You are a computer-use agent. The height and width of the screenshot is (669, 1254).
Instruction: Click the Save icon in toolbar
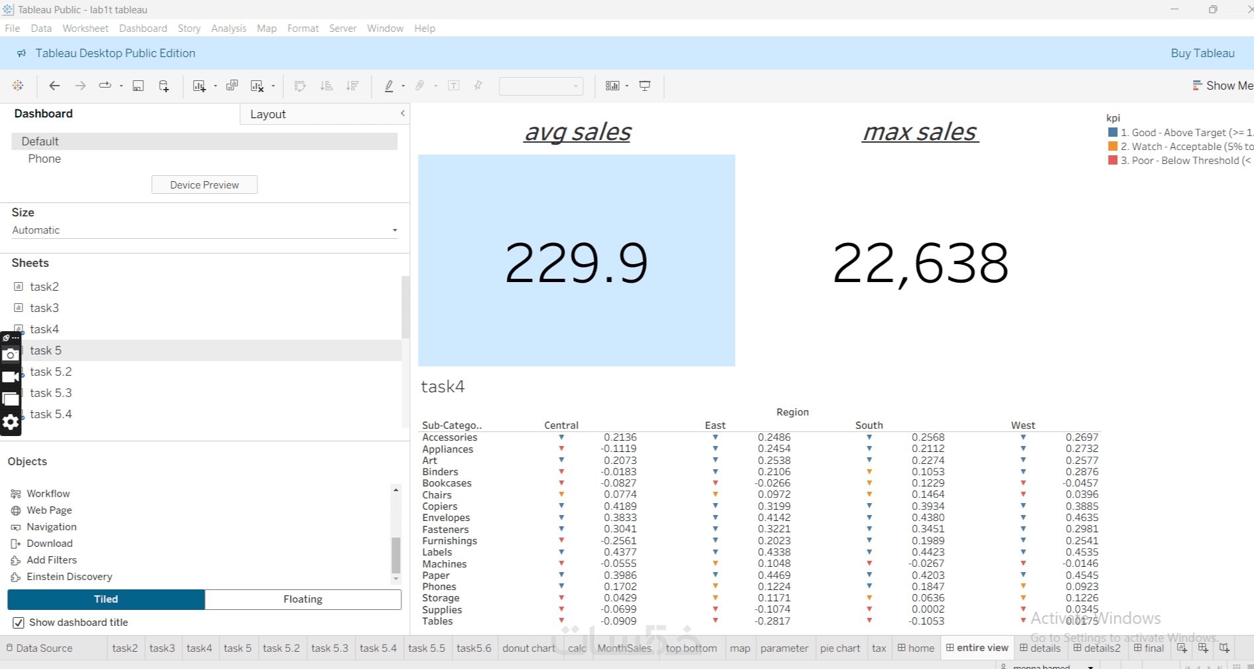[x=138, y=86]
